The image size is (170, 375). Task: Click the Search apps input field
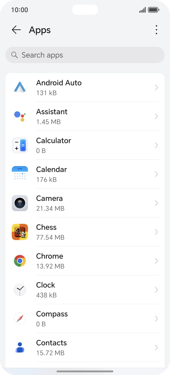85,55
